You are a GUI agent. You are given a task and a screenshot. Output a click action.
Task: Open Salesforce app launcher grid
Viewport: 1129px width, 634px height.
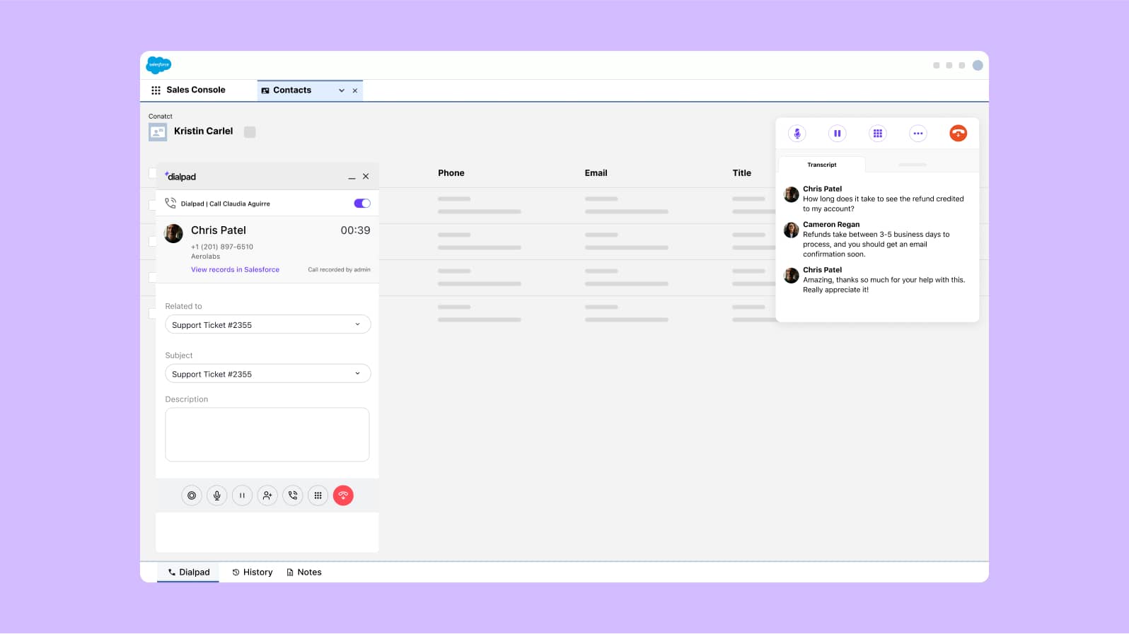[x=156, y=90]
